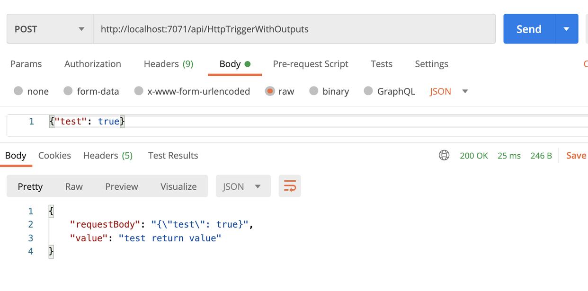Click the response time indicator showing 25 ms

[x=509, y=155]
